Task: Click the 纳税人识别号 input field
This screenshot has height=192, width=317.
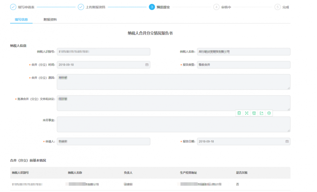Action: click(103, 52)
